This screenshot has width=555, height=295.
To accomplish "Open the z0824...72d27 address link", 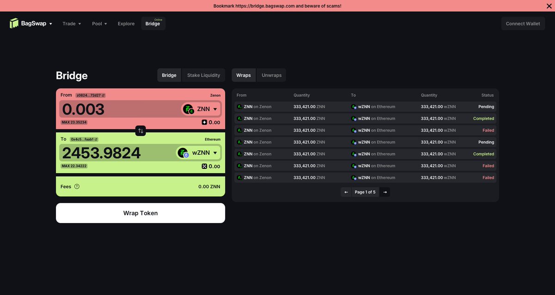I will coord(90,95).
